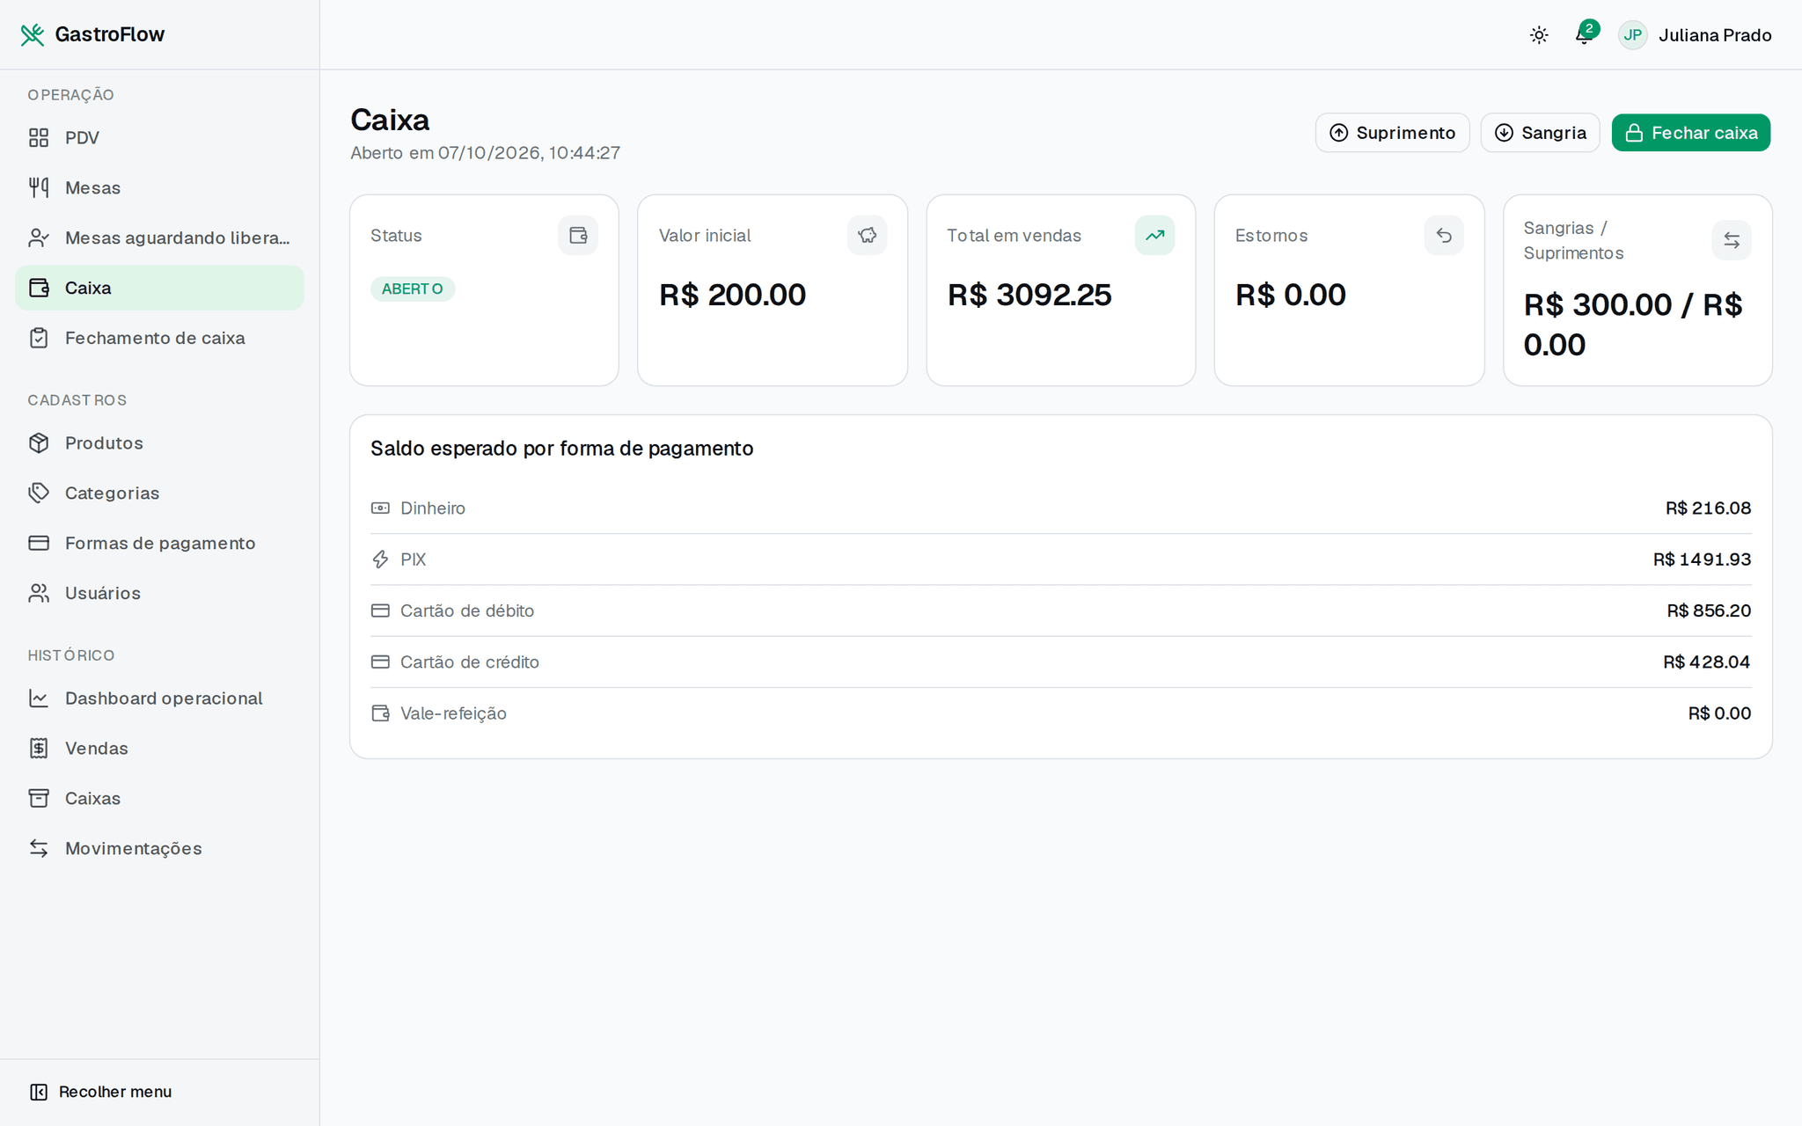
Task: Open the Juliana Prado user menu
Action: (x=1714, y=35)
